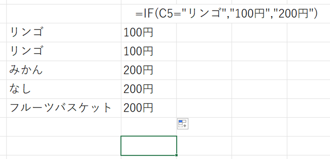This screenshot has height=159, width=330.
Task: Select the empty cell directly below フルーツバスケット
Action: (x=63, y=127)
